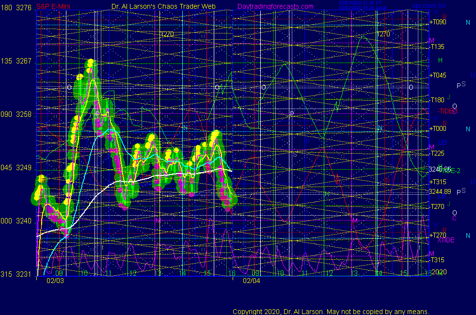
Task: Click the '02/03' date label on the time axis
Action: pos(55,281)
